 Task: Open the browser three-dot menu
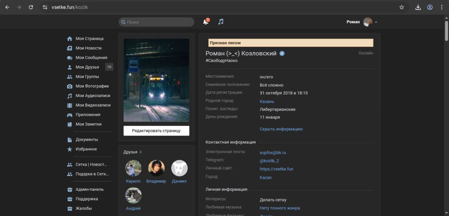(442, 7)
